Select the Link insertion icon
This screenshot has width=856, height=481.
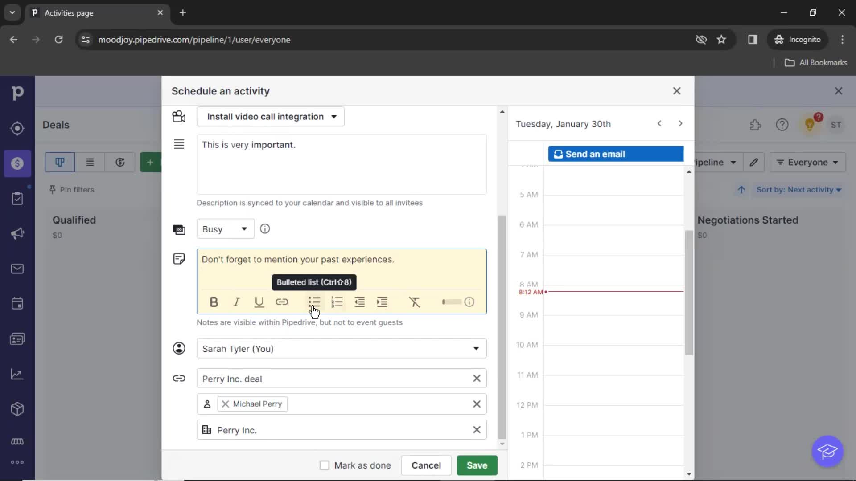282,302
